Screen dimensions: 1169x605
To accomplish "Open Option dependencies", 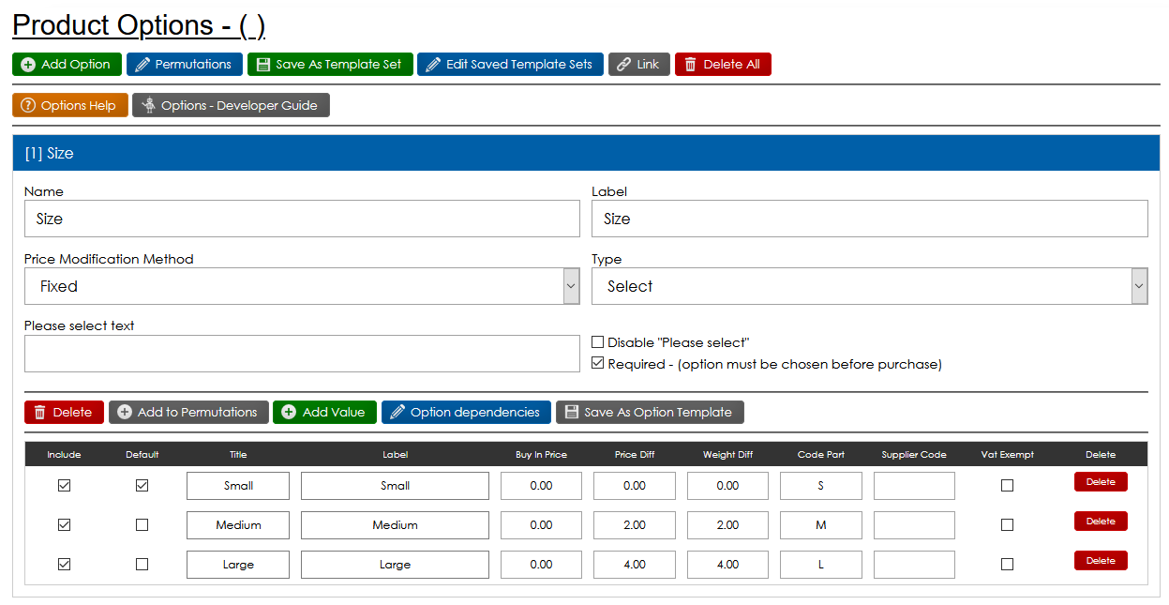I will point(465,413).
